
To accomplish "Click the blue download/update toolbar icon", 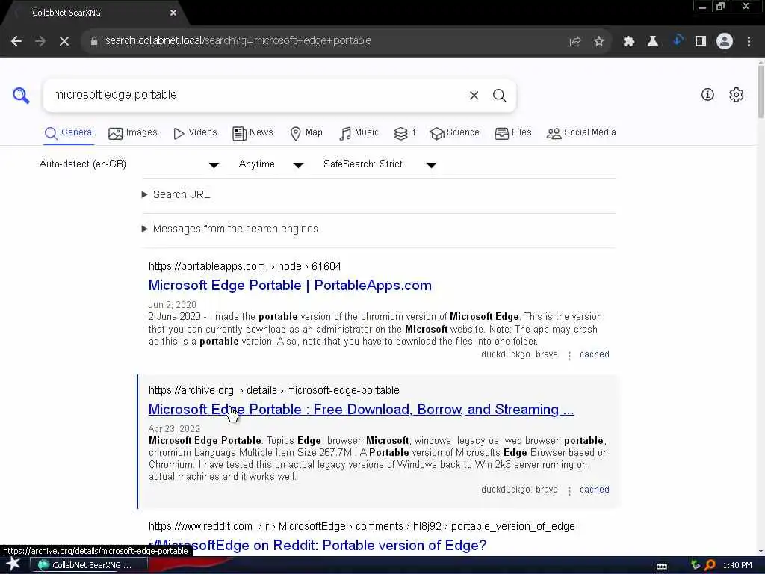I will (677, 40).
